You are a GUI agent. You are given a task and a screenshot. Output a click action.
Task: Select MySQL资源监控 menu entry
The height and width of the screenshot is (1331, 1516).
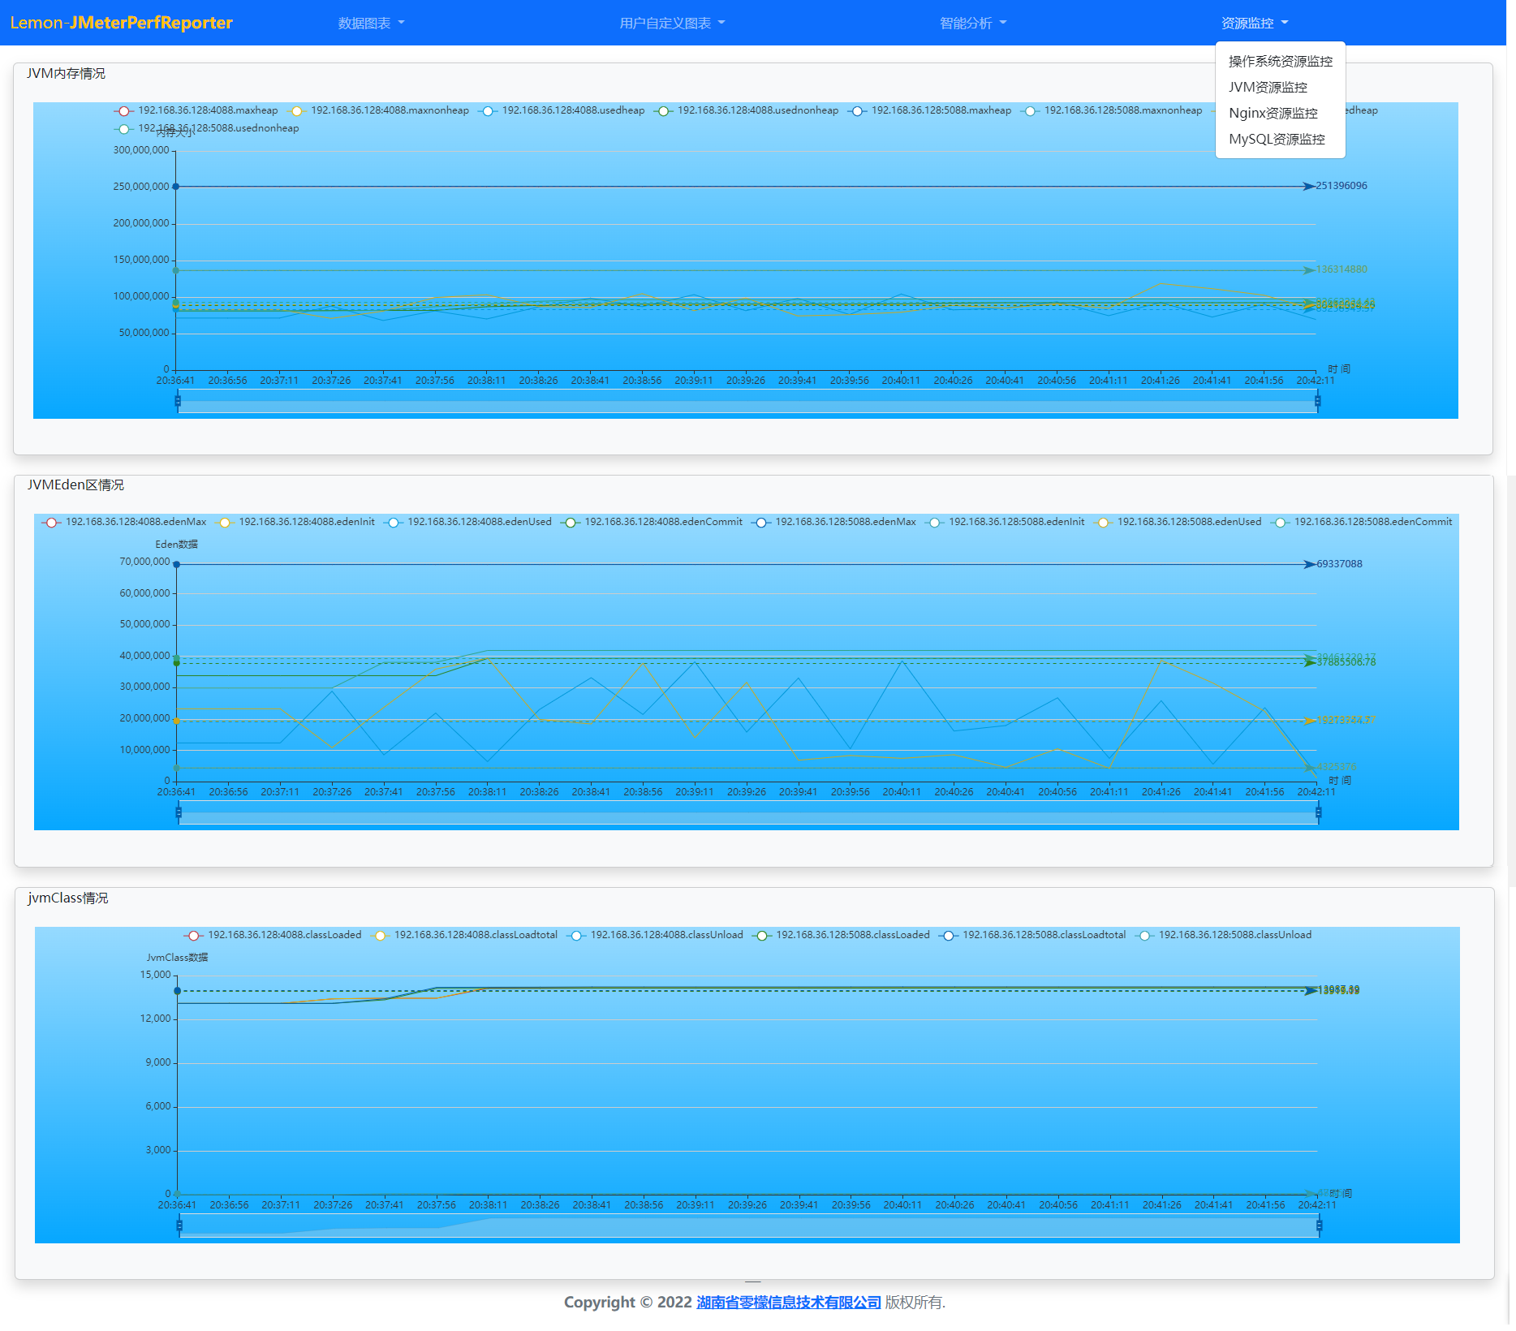click(x=1280, y=140)
